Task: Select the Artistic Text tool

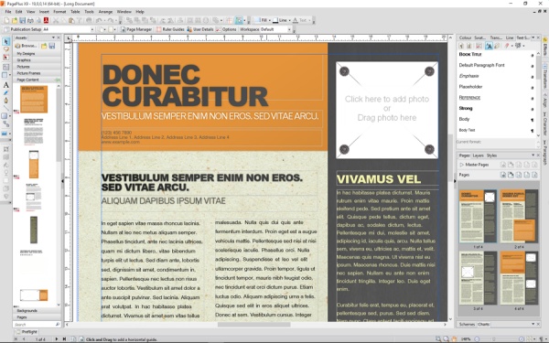Action: coord(6,85)
